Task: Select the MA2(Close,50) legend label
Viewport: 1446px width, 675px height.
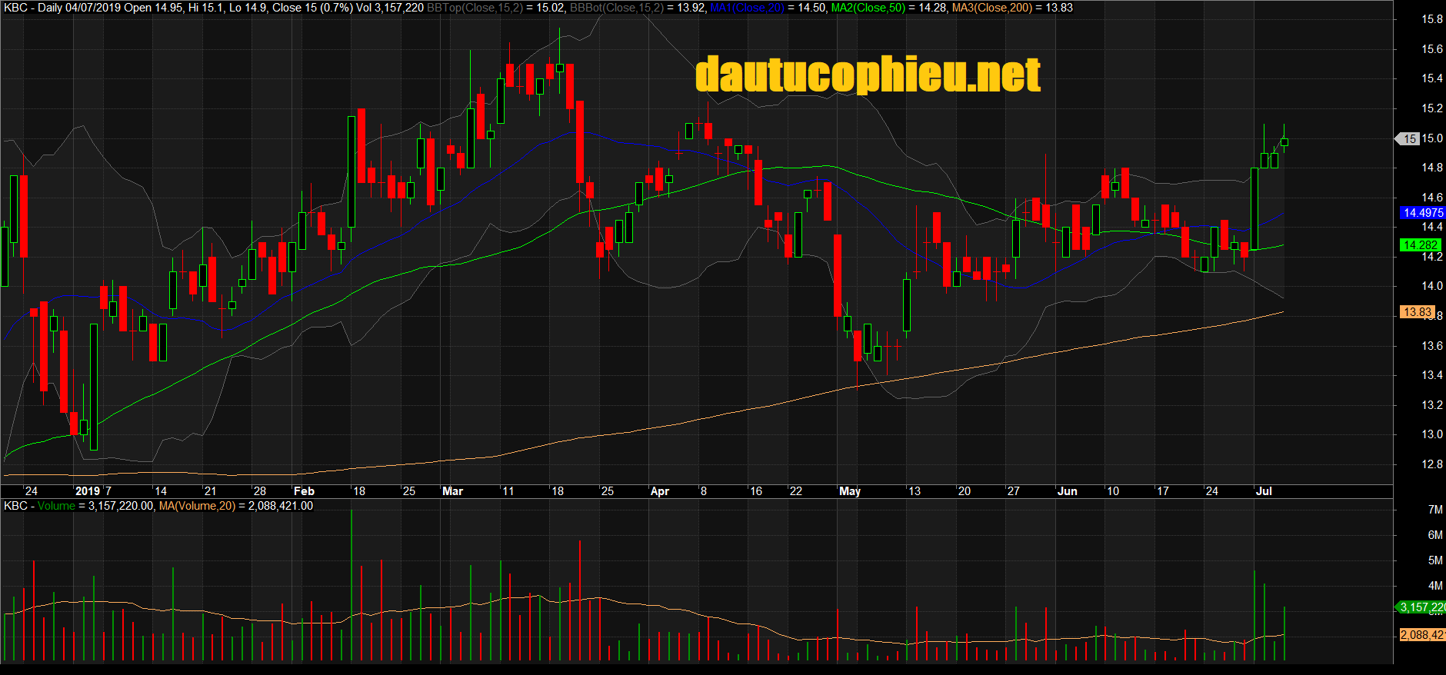Action: pyautogui.click(x=868, y=8)
